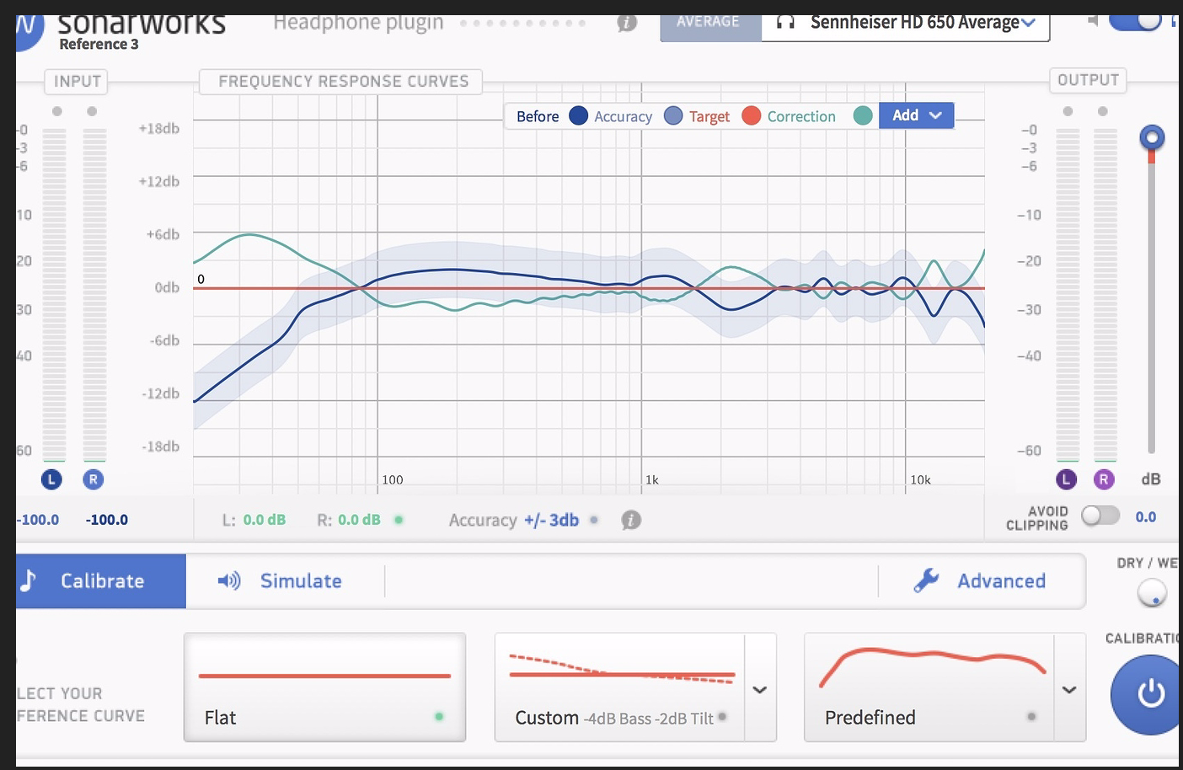Toggle the indicator dot after Accuracy +/-3db
This screenshot has width=1183, height=770.
594,520
